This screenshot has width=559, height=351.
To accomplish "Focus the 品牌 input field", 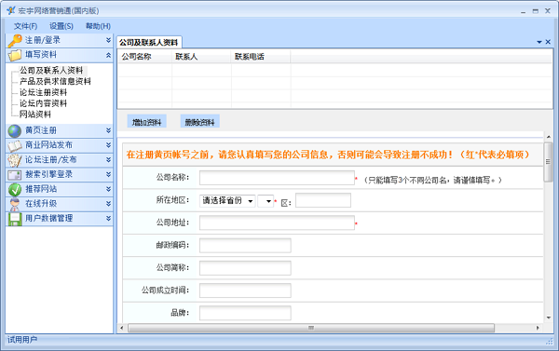I will (x=245, y=313).
